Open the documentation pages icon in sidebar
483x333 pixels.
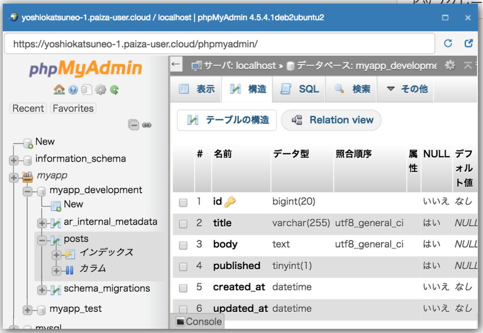[x=87, y=90]
